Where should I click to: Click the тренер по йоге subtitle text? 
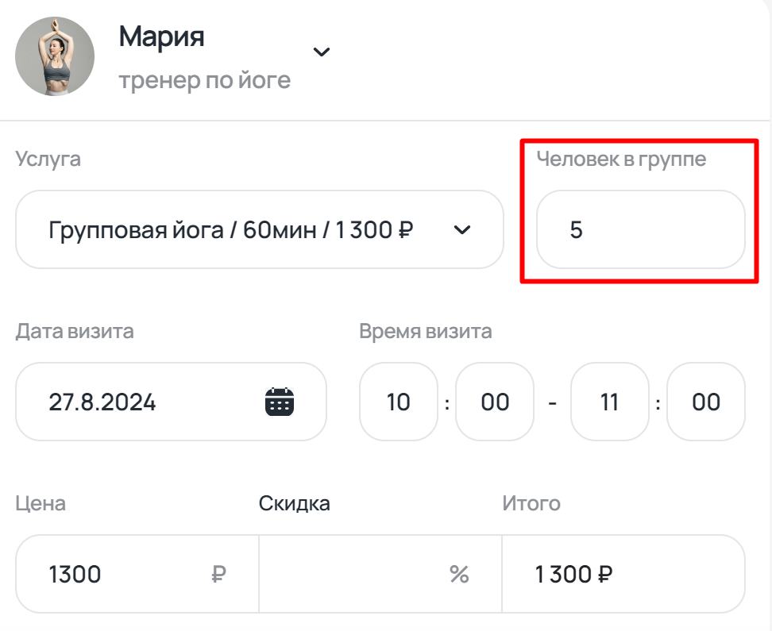(203, 79)
